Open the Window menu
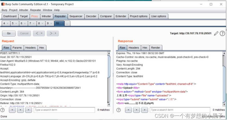This screenshot has width=227, height=121. [x=47, y=10]
